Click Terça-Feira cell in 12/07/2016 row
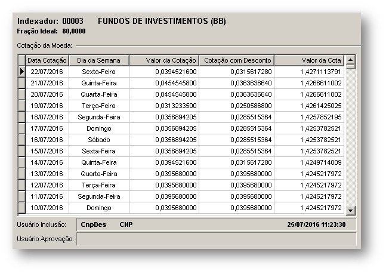This screenshot has height=274, width=386. [x=99, y=185]
